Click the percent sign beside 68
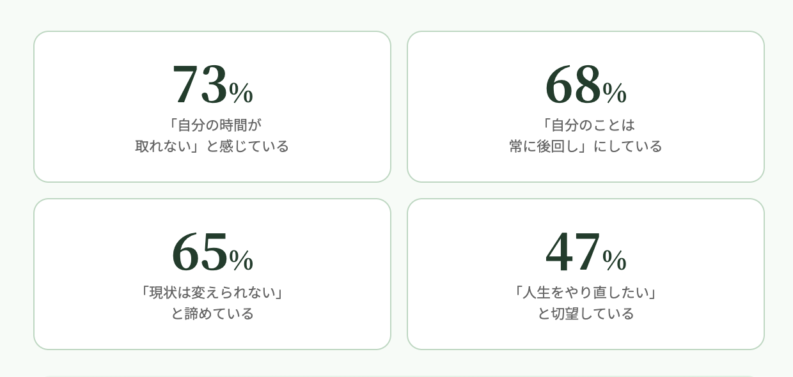Viewport: 793px width, 377px height. click(x=615, y=93)
